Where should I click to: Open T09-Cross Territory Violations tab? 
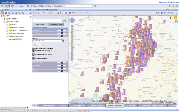[152, 106]
